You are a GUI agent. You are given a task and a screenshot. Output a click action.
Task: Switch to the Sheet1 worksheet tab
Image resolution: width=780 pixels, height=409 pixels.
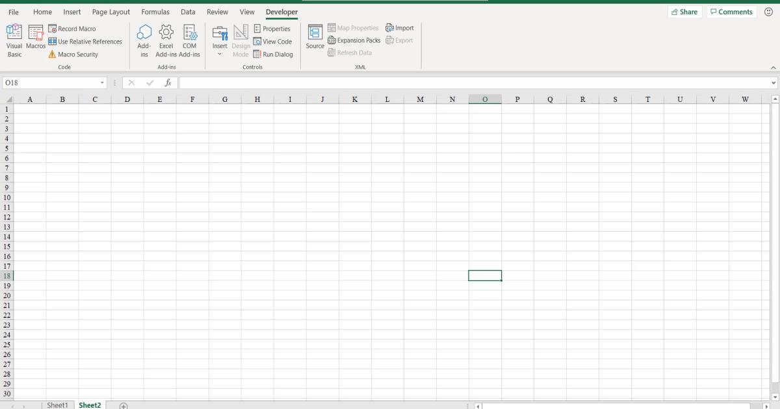pos(57,404)
